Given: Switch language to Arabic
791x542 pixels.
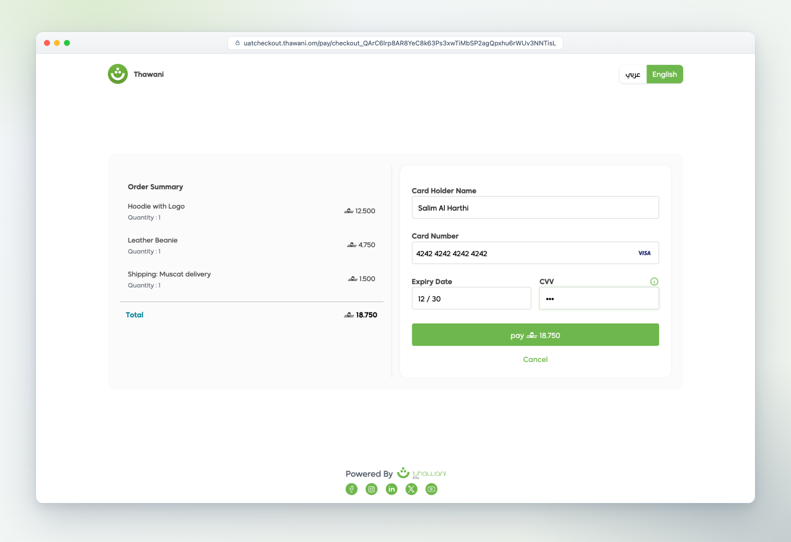Looking at the screenshot, I should coord(633,74).
